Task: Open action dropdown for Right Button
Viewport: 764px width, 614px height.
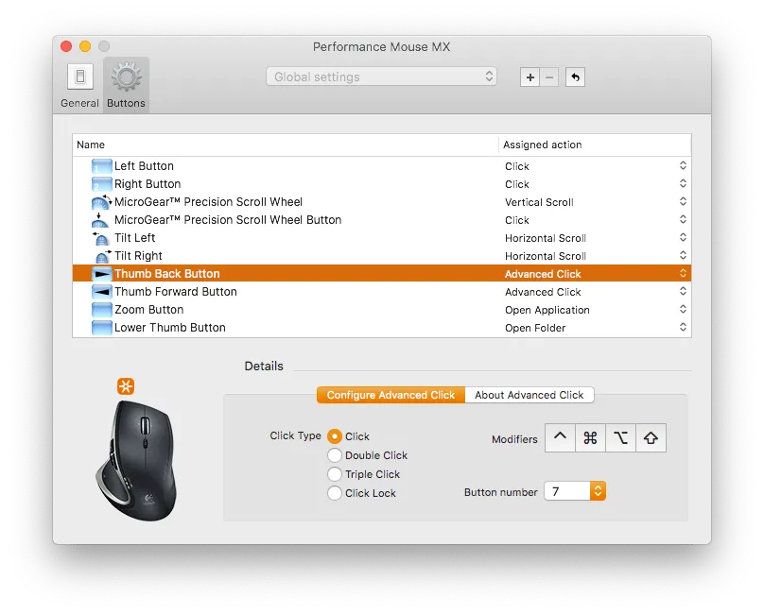Action: tap(683, 183)
